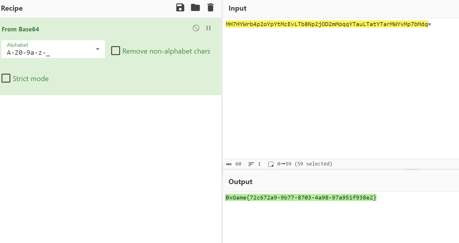Click the Recipe panel heading
Screen dimensions: 459x243
tap(12, 8)
